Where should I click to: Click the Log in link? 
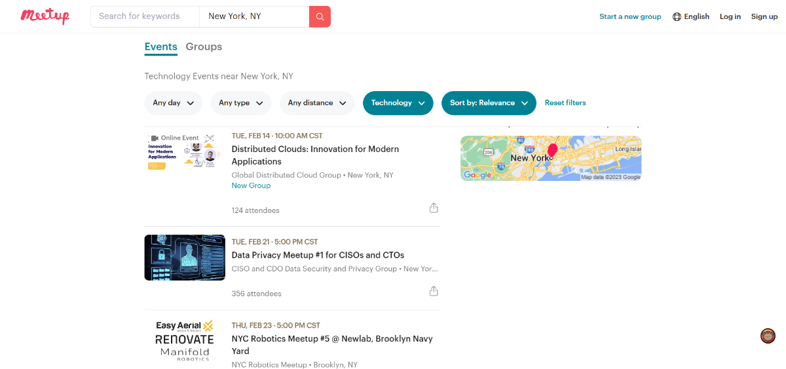(x=730, y=16)
